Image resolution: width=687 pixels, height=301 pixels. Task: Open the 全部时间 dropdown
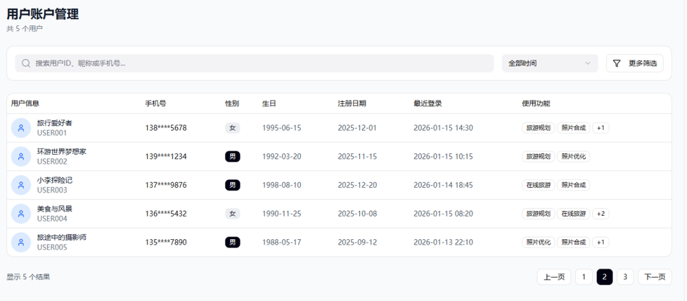click(x=549, y=63)
